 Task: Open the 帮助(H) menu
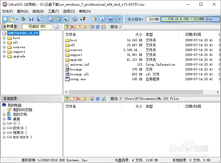point(85,11)
